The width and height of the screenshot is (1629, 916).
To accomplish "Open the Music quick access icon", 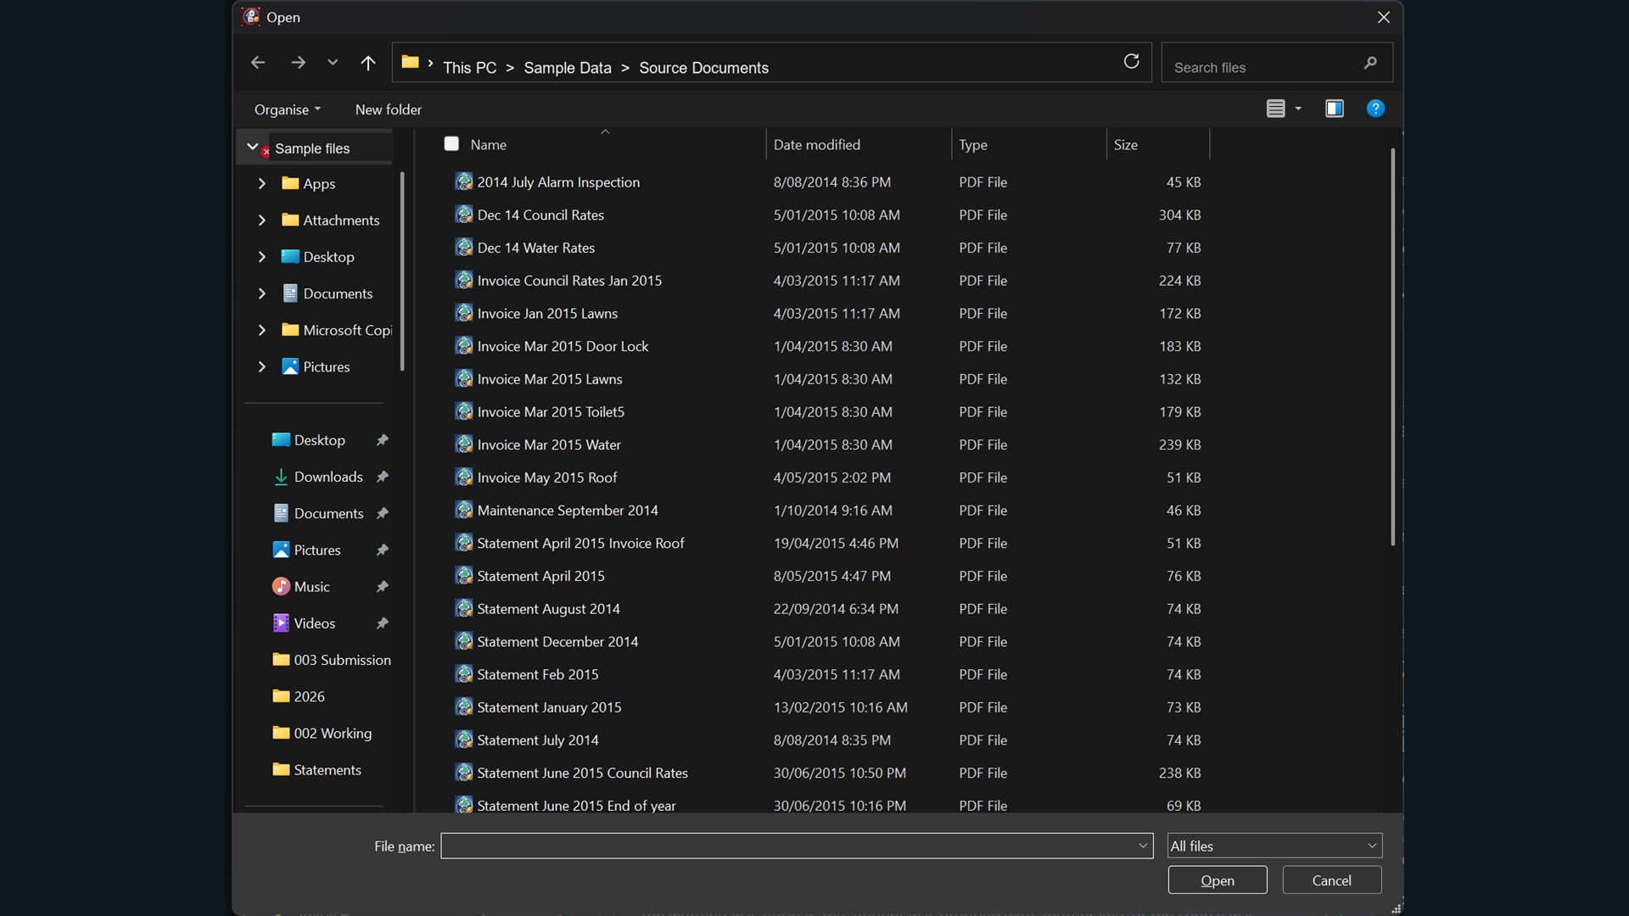I will [x=281, y=586].
